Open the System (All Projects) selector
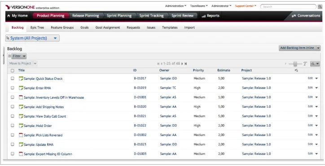Viewport: 325px width, 166px height. click(x=32, y=38)
